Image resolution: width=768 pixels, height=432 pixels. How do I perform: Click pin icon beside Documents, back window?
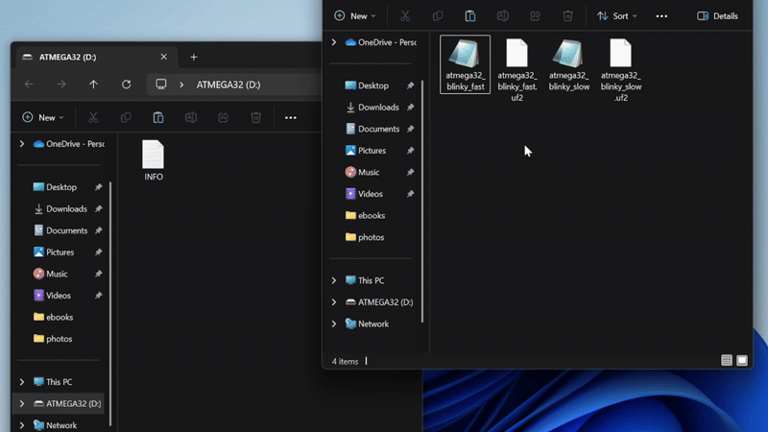pyautogui.click(x=99, y=230)
